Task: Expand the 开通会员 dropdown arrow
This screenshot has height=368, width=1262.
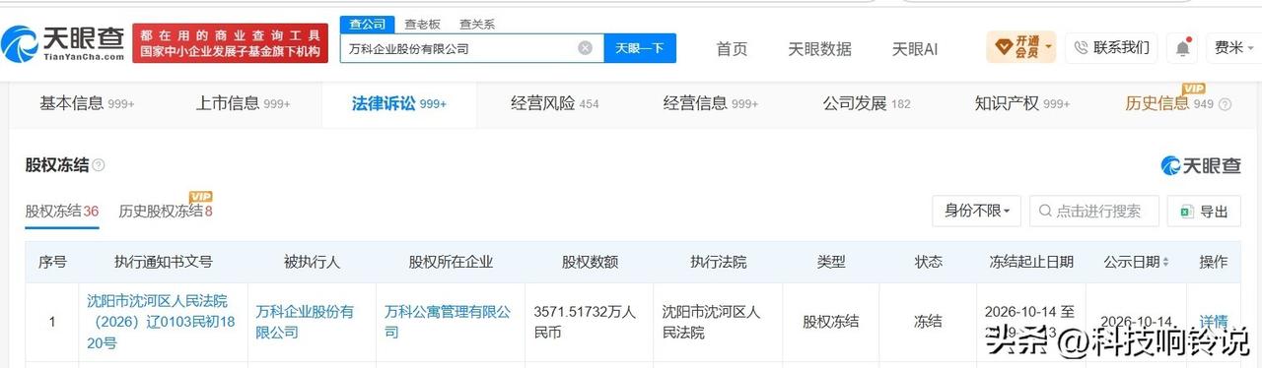Action: coord(1048,46)
